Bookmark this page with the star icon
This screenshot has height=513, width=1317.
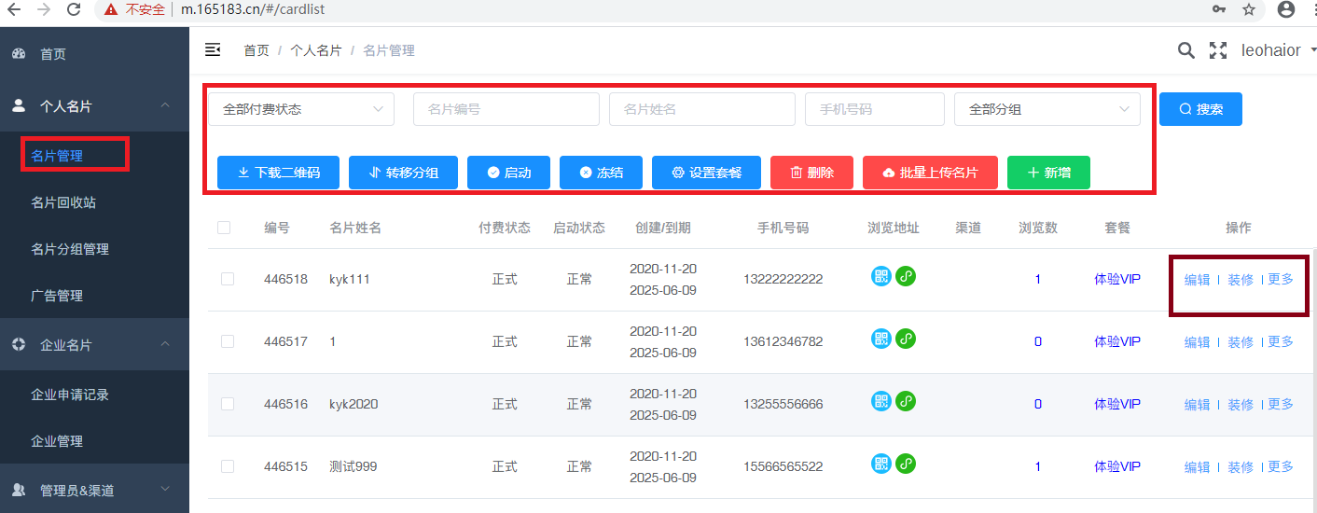point(1249,9)
